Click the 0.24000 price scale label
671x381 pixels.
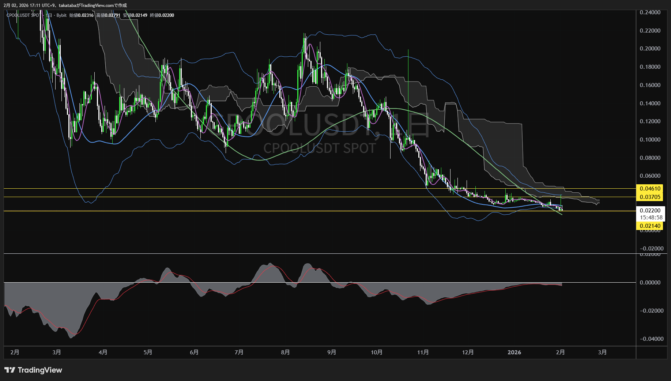point(650,12)
